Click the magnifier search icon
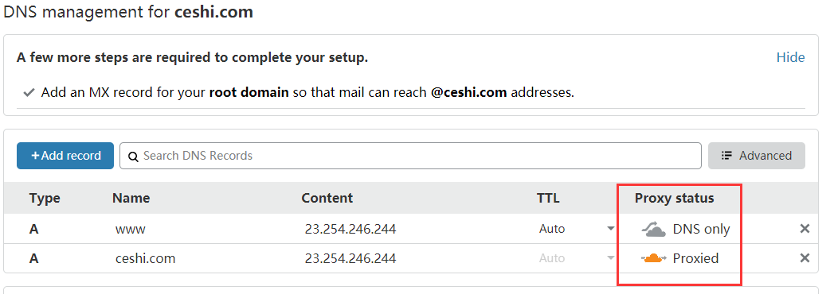The height and width of the screenshot is (294, 834). pyautogui.click(x=134, y=157)
